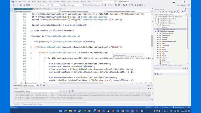Open the startup project dropdown SqlLiteDemoTeamsApp
The height and width of the screenshot is (113, 201).
(71, 5)
